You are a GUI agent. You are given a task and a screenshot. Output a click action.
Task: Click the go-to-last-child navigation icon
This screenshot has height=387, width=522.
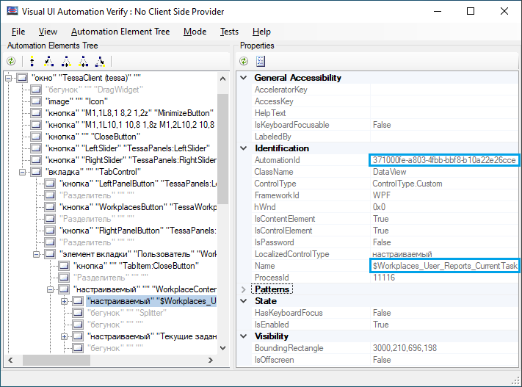[101, 62]
